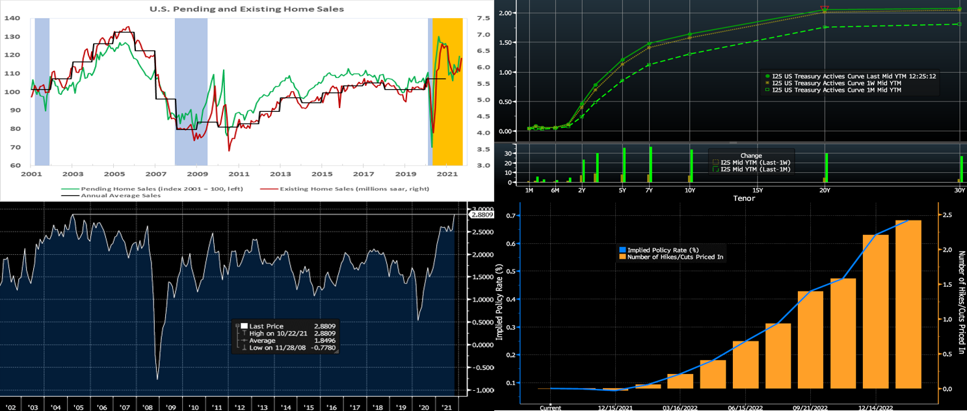Click the Average line icon in legend
Image resolution: width=967 pixels, height=411 pixels.
245,341
